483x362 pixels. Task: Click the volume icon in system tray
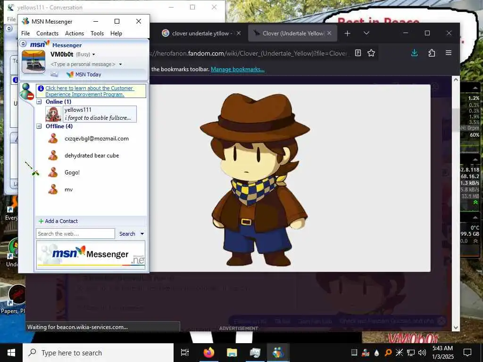click(x=422, y=353)
